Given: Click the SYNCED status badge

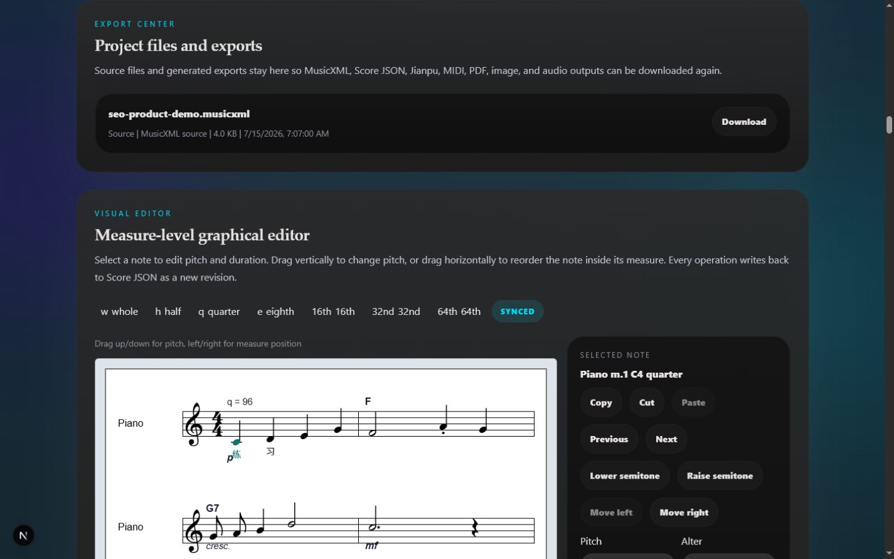Looking at the screenshot, I should [518, 311].
